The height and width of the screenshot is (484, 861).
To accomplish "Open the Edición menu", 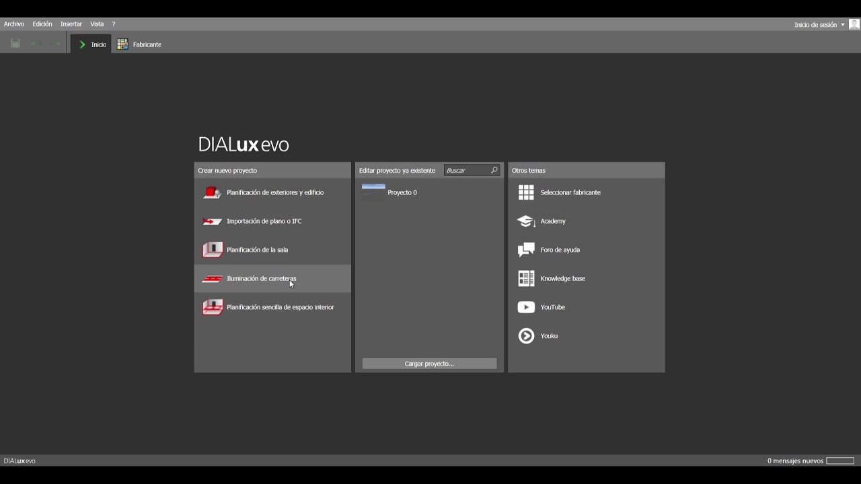I will [x=42, y=24].
